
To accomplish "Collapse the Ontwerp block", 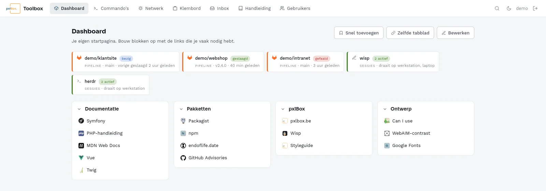I will tap(385, 109).
